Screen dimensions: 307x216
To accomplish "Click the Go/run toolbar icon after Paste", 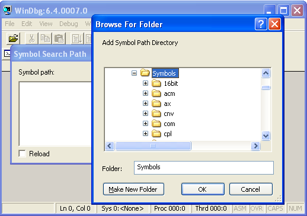I will click(76, 38).
